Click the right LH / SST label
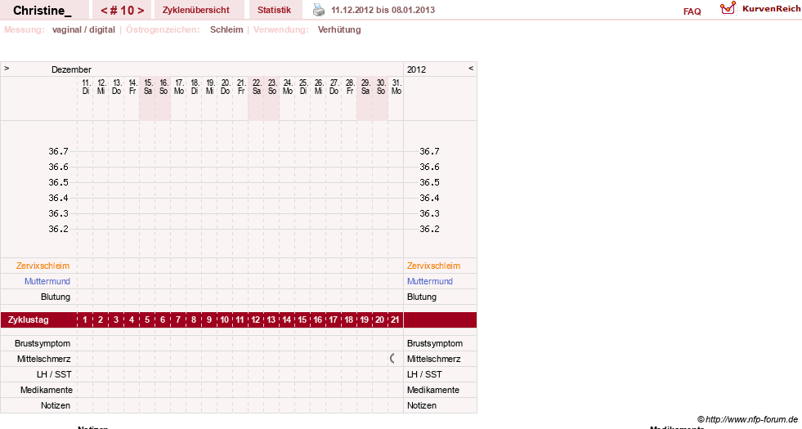 click(x=424, y=375)
